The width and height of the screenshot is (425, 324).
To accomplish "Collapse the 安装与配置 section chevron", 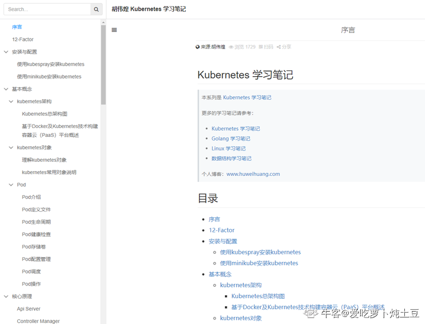I will pyautogui.click(x=6, y=52).
